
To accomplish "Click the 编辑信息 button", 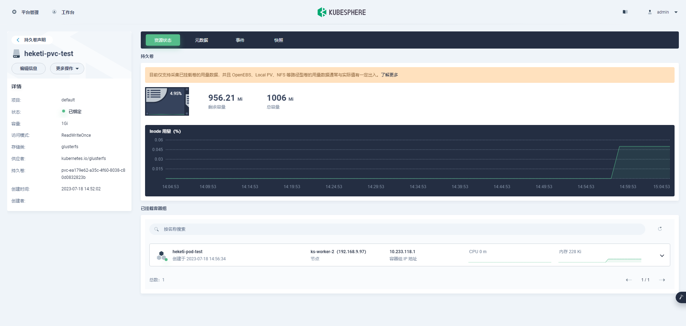I will (29, 69).
